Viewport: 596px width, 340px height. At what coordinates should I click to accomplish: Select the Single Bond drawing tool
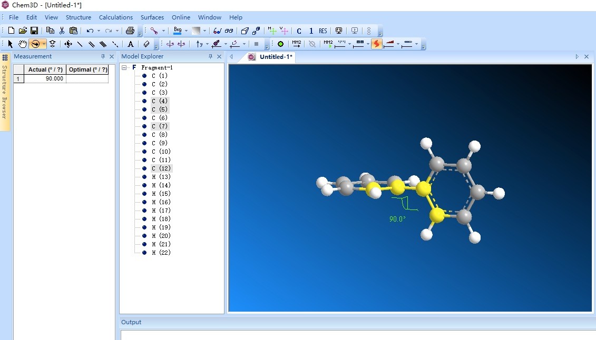pyautogui.click(x=79, y=44)
